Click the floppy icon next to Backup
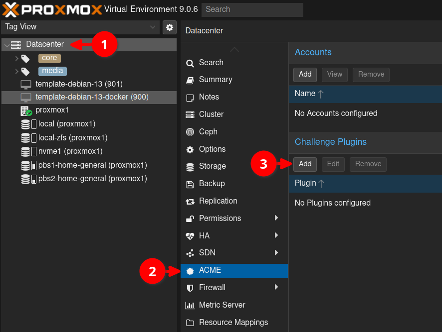Screen dimensions: 442x332 [190, 185]
